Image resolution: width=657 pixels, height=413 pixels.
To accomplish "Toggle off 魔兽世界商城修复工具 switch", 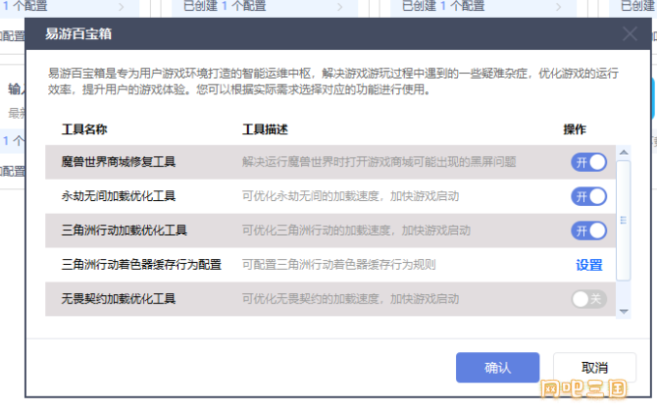I will click(588, 162).
